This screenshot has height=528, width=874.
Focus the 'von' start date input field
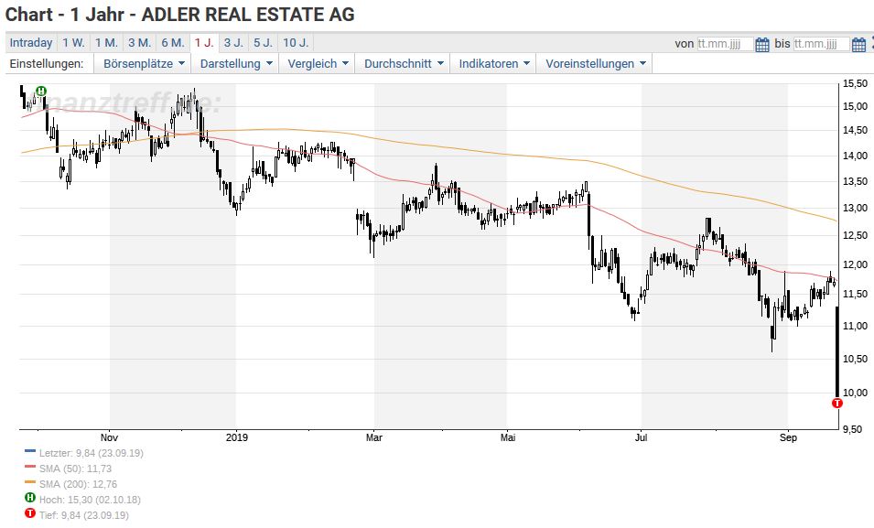click(725, 44)
